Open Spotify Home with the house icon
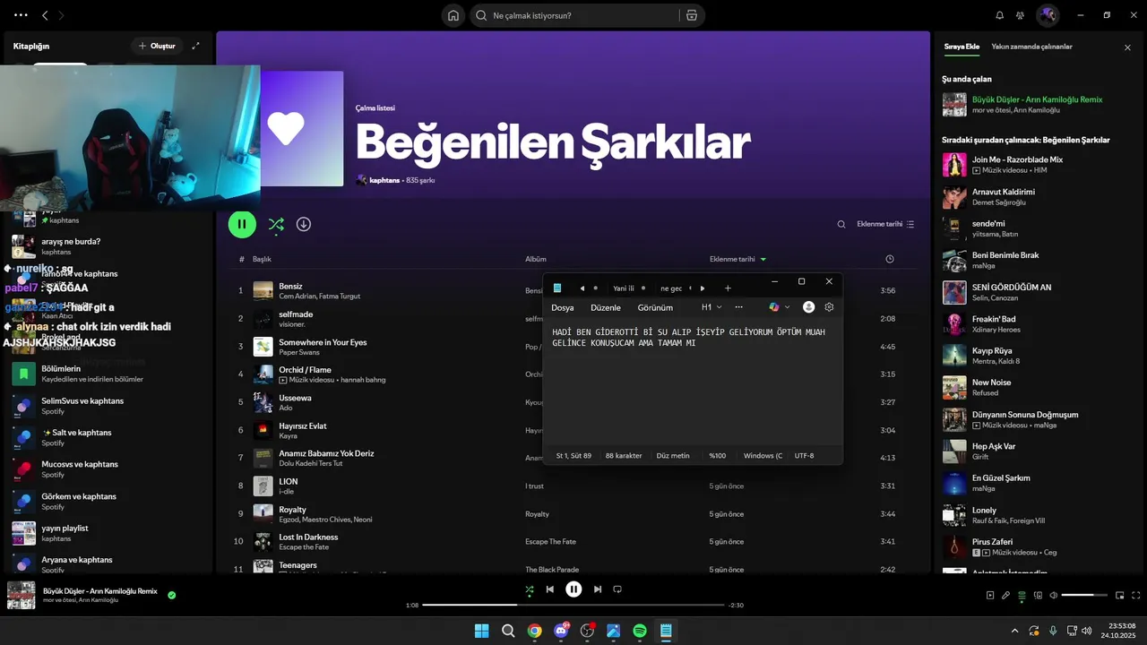 click(453, 15)
